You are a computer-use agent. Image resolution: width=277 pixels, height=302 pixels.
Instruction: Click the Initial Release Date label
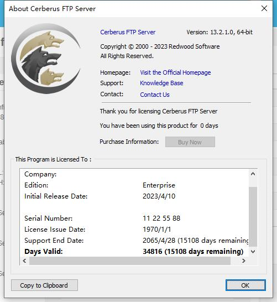point(56,196)
